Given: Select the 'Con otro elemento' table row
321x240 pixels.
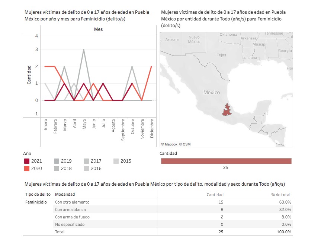Looking at the screenshot, I should point(72,202).
